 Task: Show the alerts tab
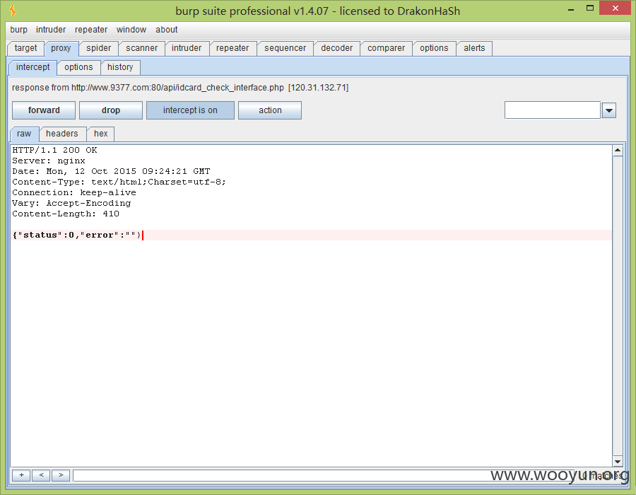[x=474, y=48]
